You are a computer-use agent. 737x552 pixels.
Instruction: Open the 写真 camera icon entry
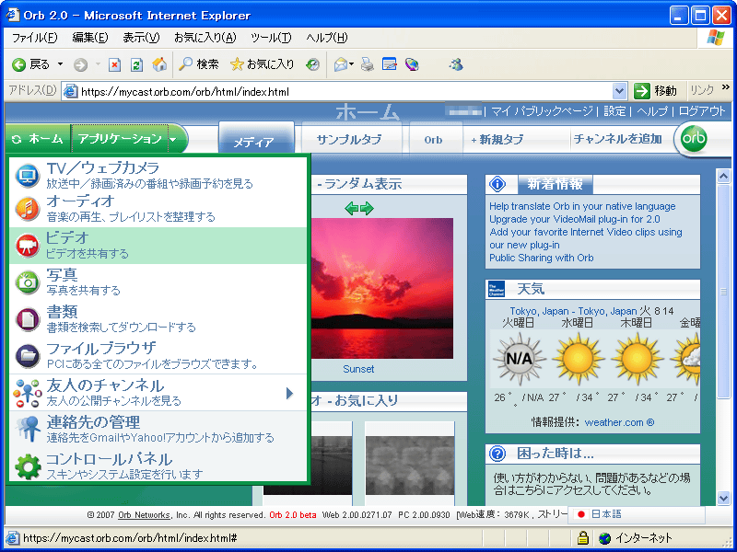pos(28,282)
